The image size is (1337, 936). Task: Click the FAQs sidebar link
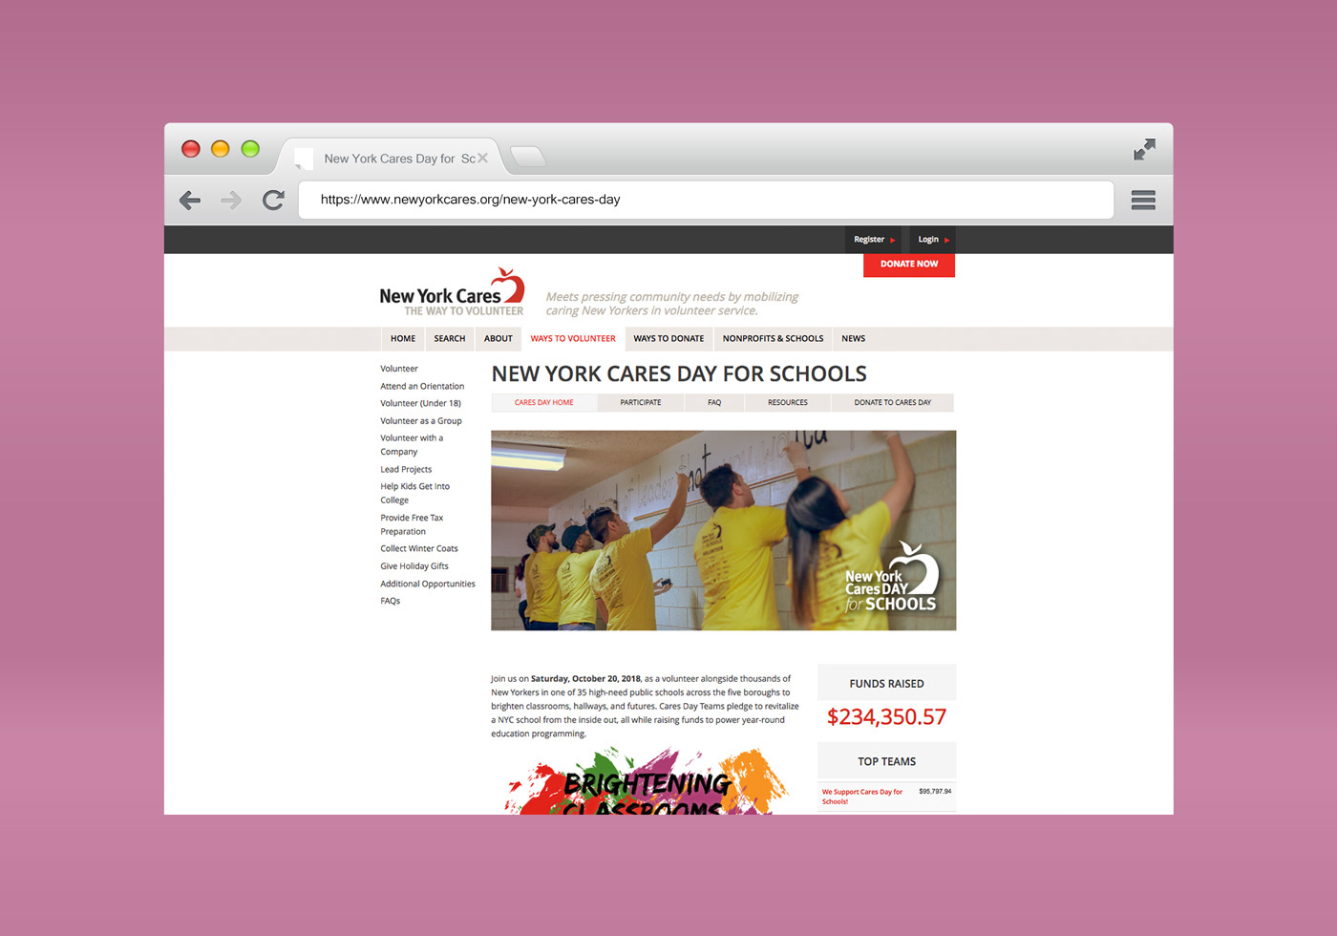(x=391, y=602)
